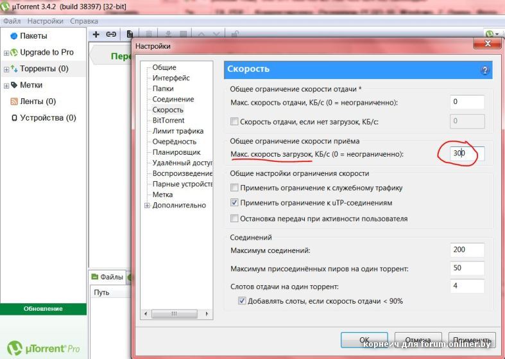Click the Макс. скорость отдачи input field
The image size is (505, 359).
point(467,102)
